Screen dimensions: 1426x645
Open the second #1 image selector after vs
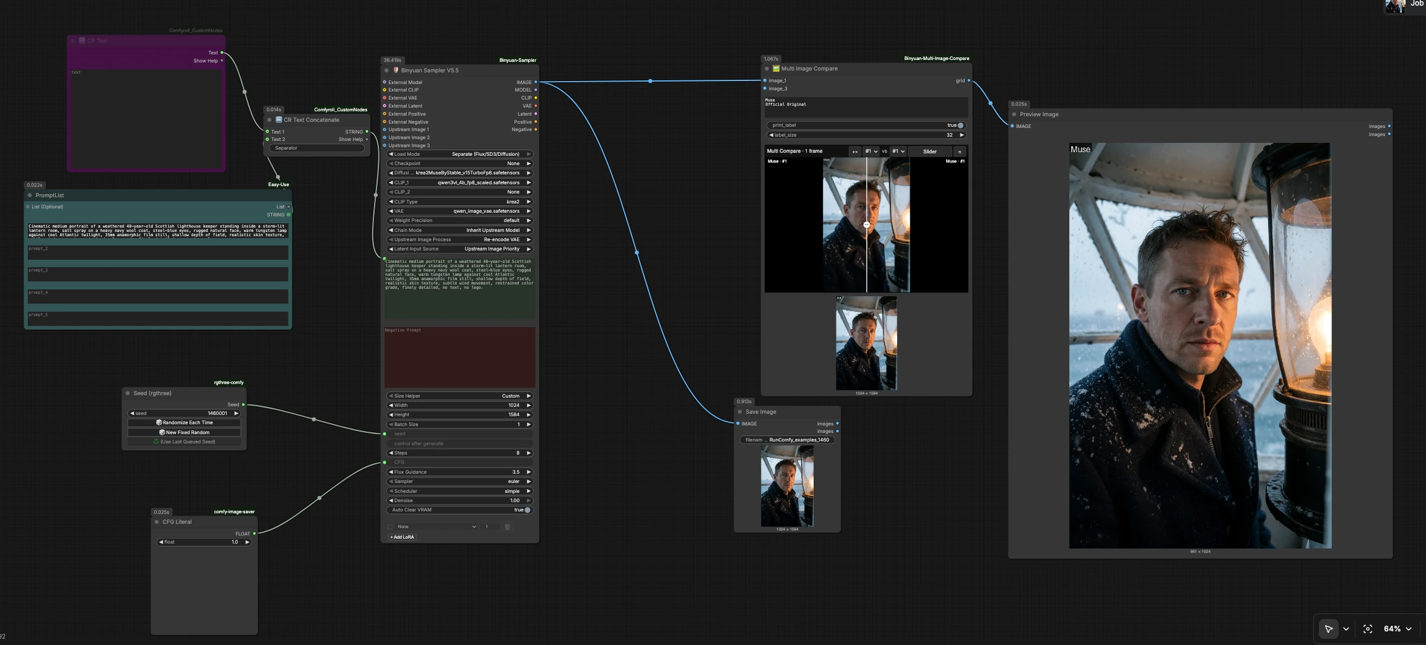(898, 152)
